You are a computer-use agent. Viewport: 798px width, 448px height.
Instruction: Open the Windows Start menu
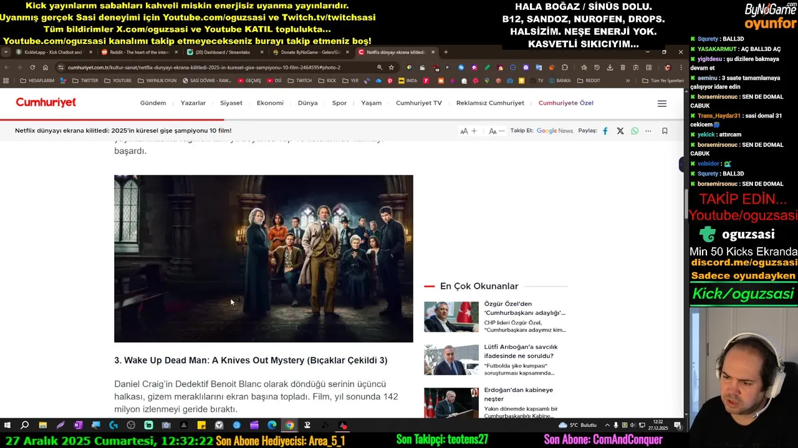click(7, 426)
